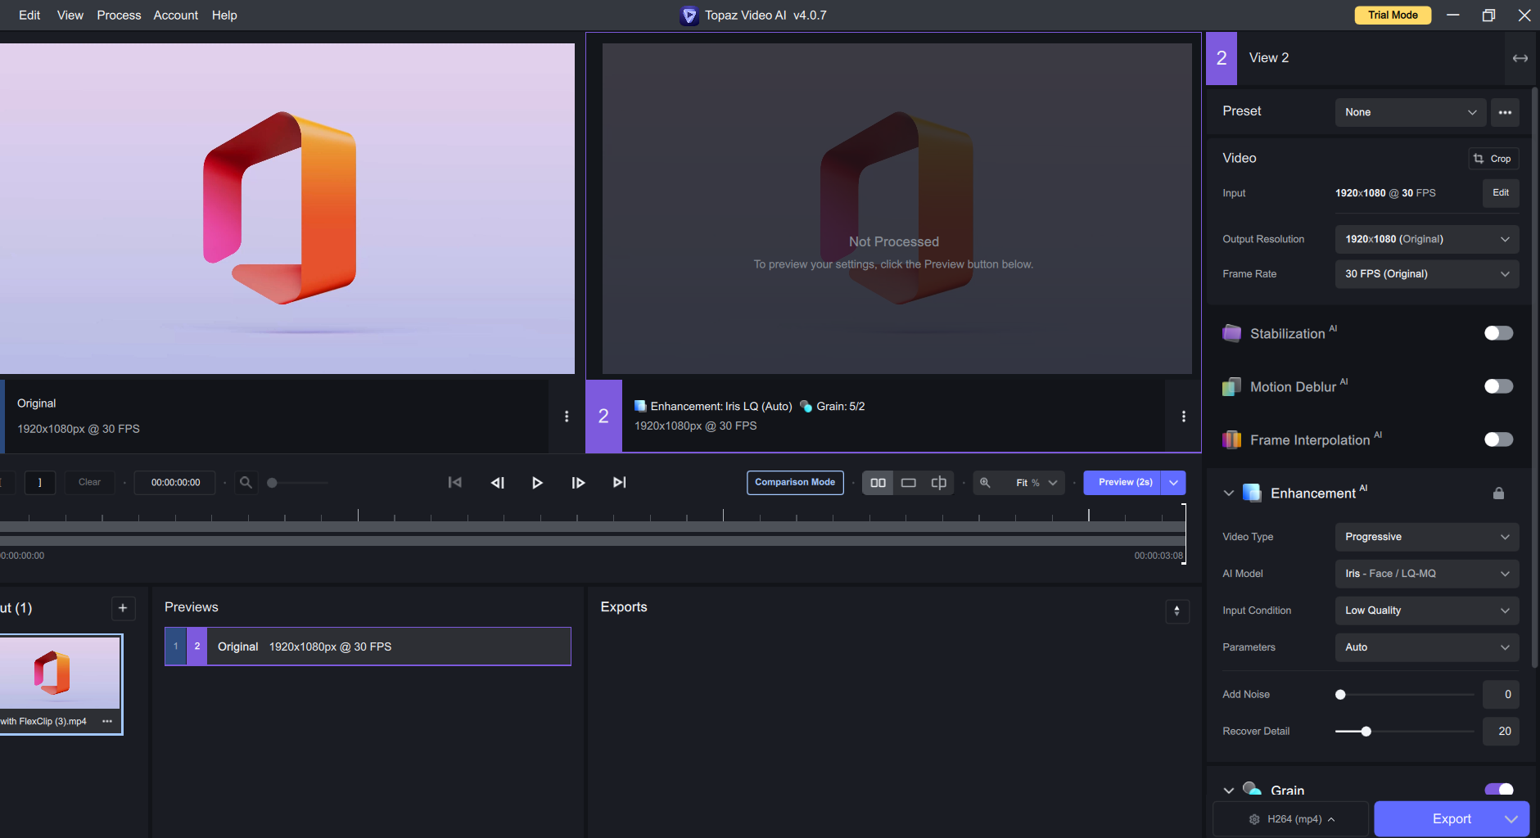Enable the Stabilization toggle

click(x=1498, y=333)
